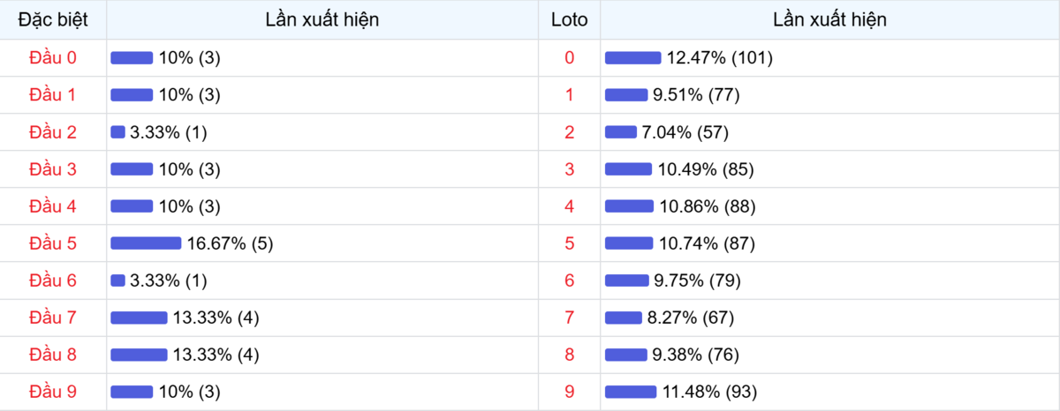
Task: Click the "Đầu 0" row label
Action: 53,58
